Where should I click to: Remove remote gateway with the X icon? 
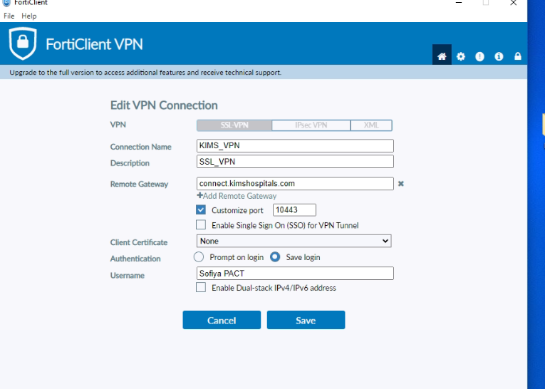coord(401,184)
